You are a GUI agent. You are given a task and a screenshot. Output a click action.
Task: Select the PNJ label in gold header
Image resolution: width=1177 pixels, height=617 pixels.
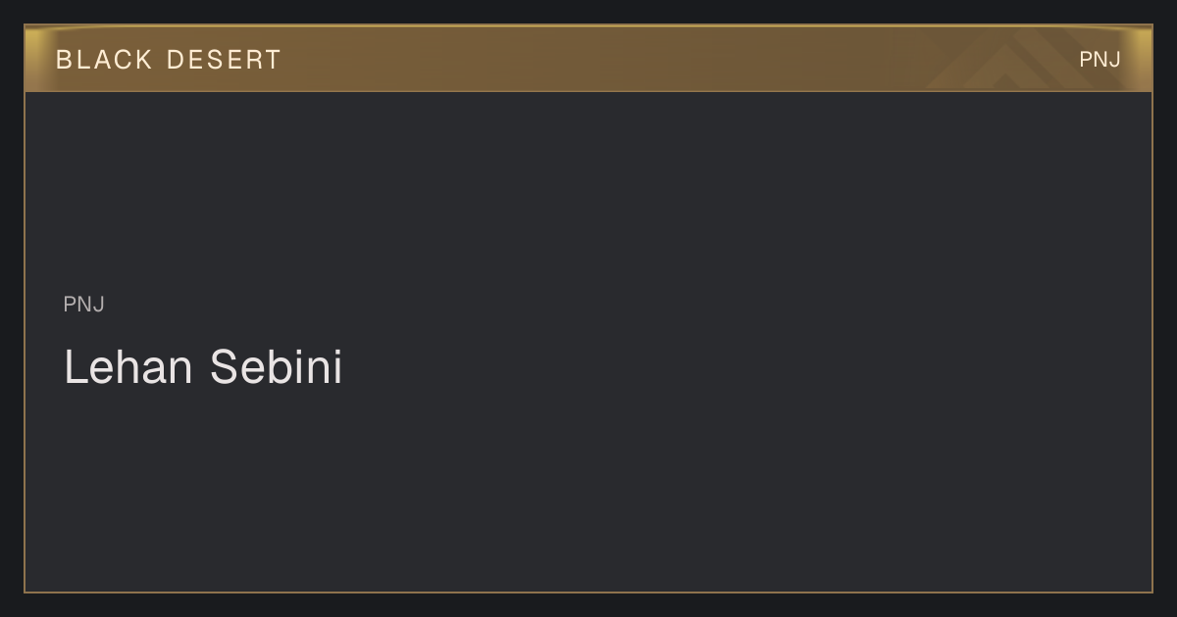coord(1100,60)
